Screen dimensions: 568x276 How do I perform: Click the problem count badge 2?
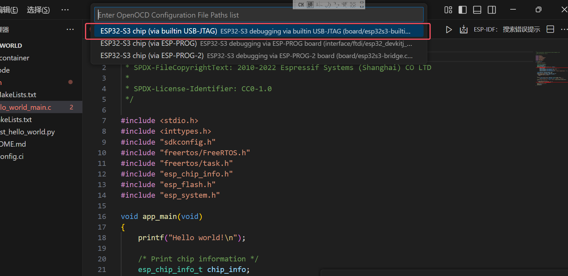[x=71, y=107]
